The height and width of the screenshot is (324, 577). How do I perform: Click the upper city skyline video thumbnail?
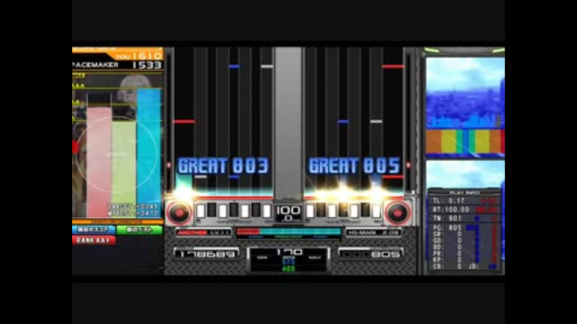(465, 92)
